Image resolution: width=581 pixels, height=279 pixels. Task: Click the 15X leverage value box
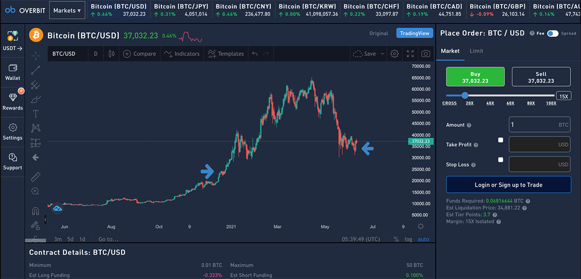pos(564,96)
